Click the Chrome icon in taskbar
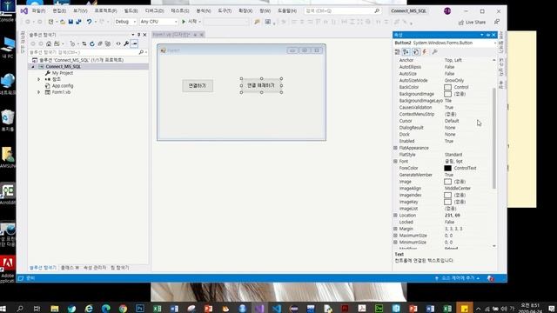 (x=123, y=308)
